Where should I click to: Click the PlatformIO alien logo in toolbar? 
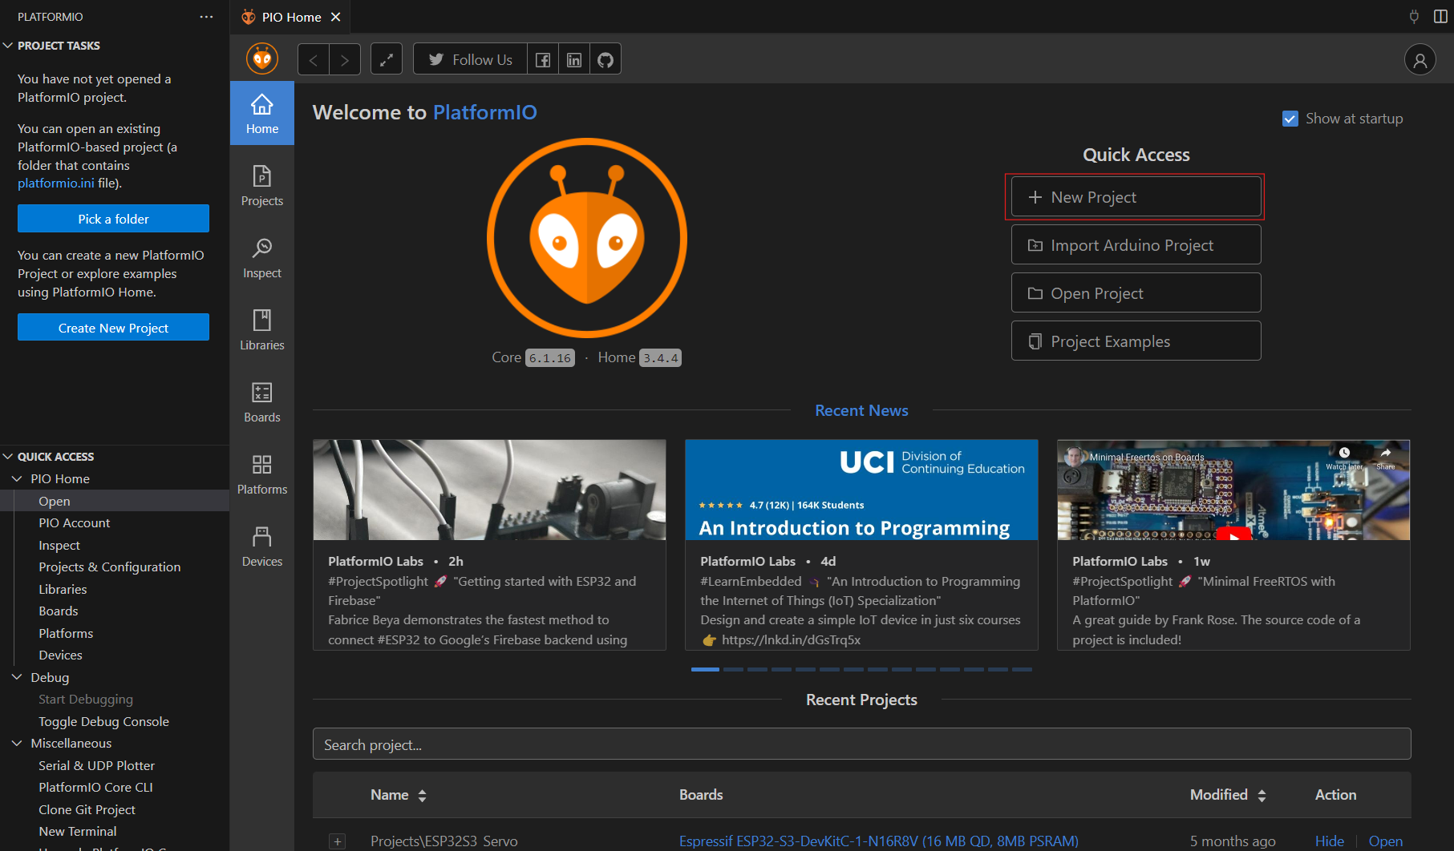tap(261, 58)
